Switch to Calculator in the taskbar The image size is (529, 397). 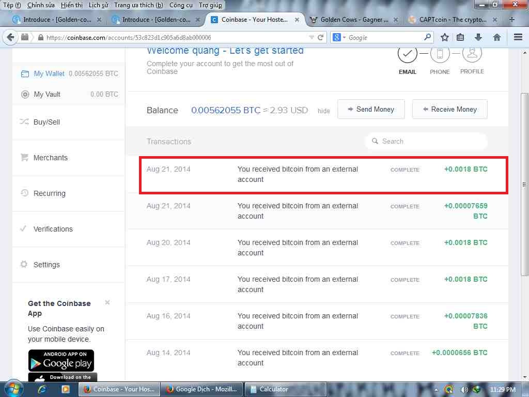285,389
